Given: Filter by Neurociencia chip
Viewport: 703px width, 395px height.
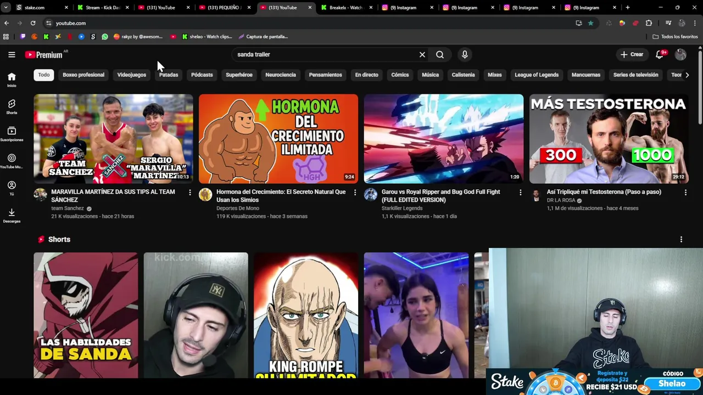Looking at the screenshot, I should click(281, 75).
